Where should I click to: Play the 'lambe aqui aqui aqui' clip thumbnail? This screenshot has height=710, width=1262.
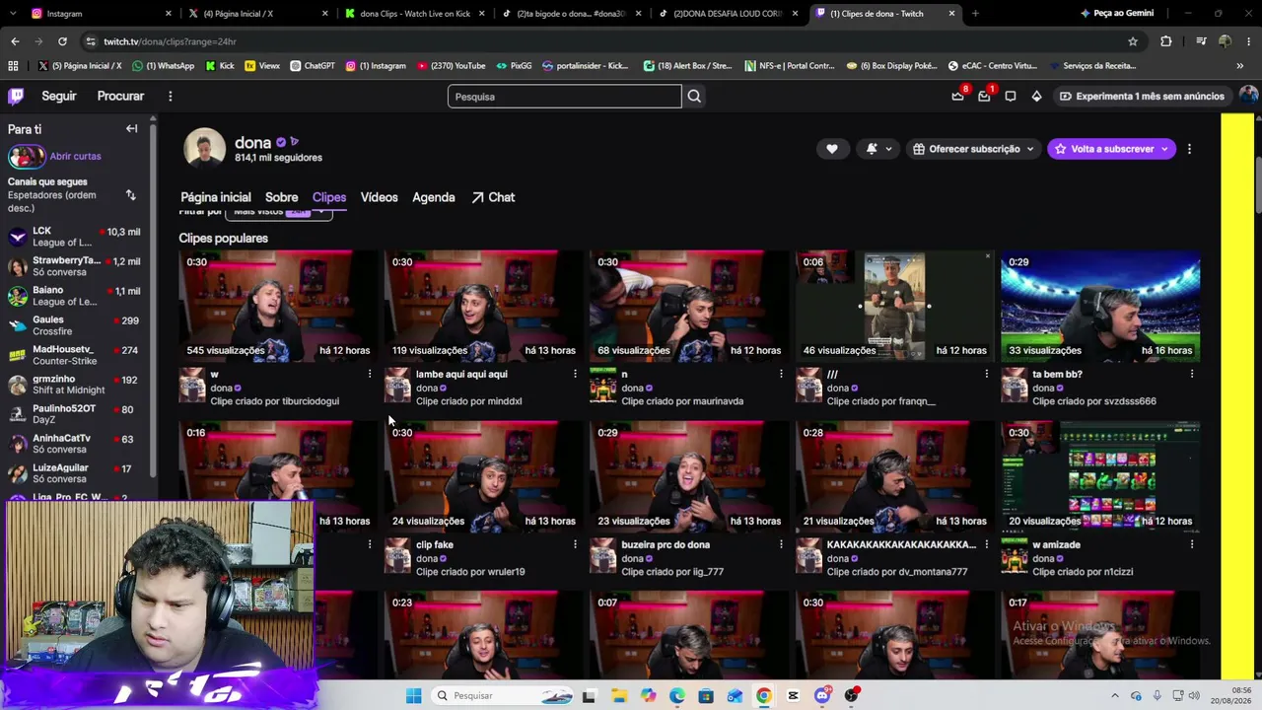pyautogui.click(x=485, y=306)
